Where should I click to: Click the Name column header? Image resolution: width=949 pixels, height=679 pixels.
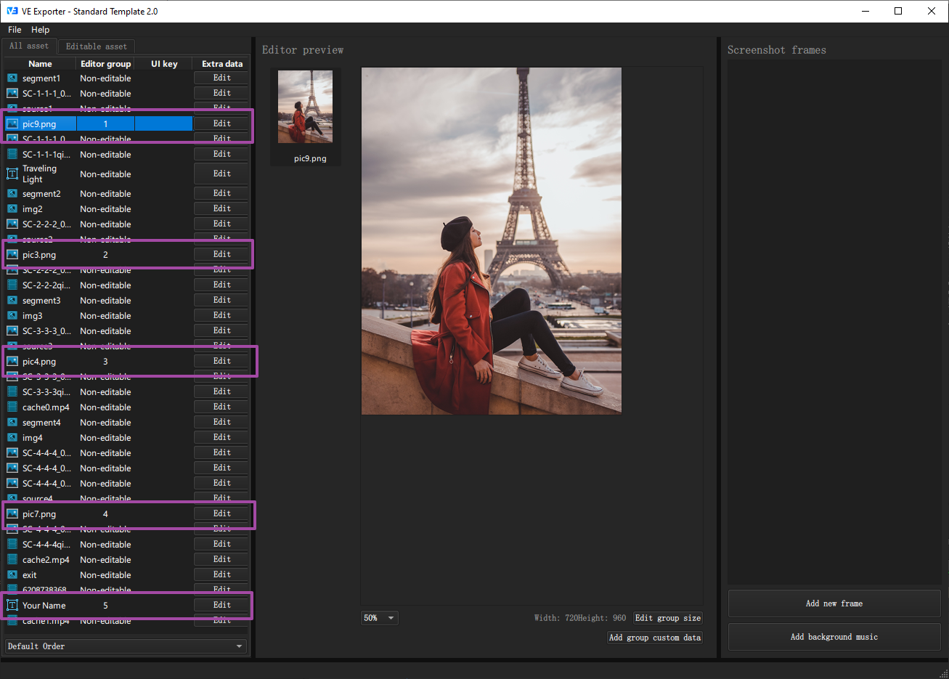click(40, 64)
